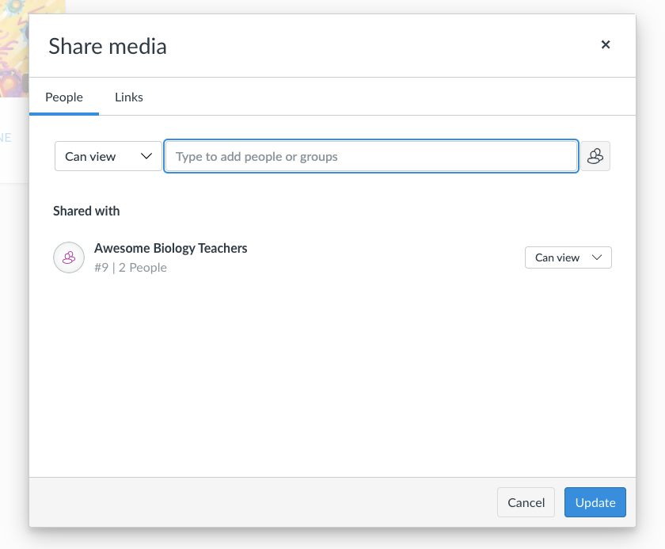Click the dialog footer bar beside Cancel

(x=261, y=502)
